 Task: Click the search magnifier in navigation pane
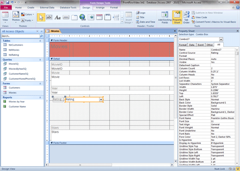(41, 36)
